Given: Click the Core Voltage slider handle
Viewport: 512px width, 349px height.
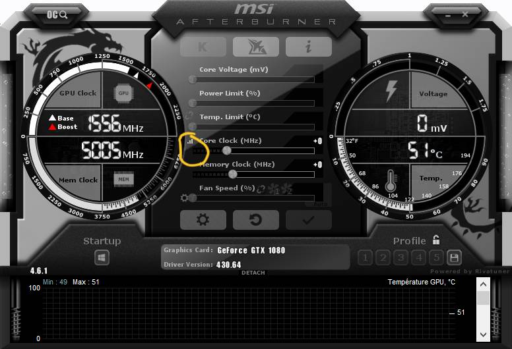Looking at the screenshot, I should 193,79.
